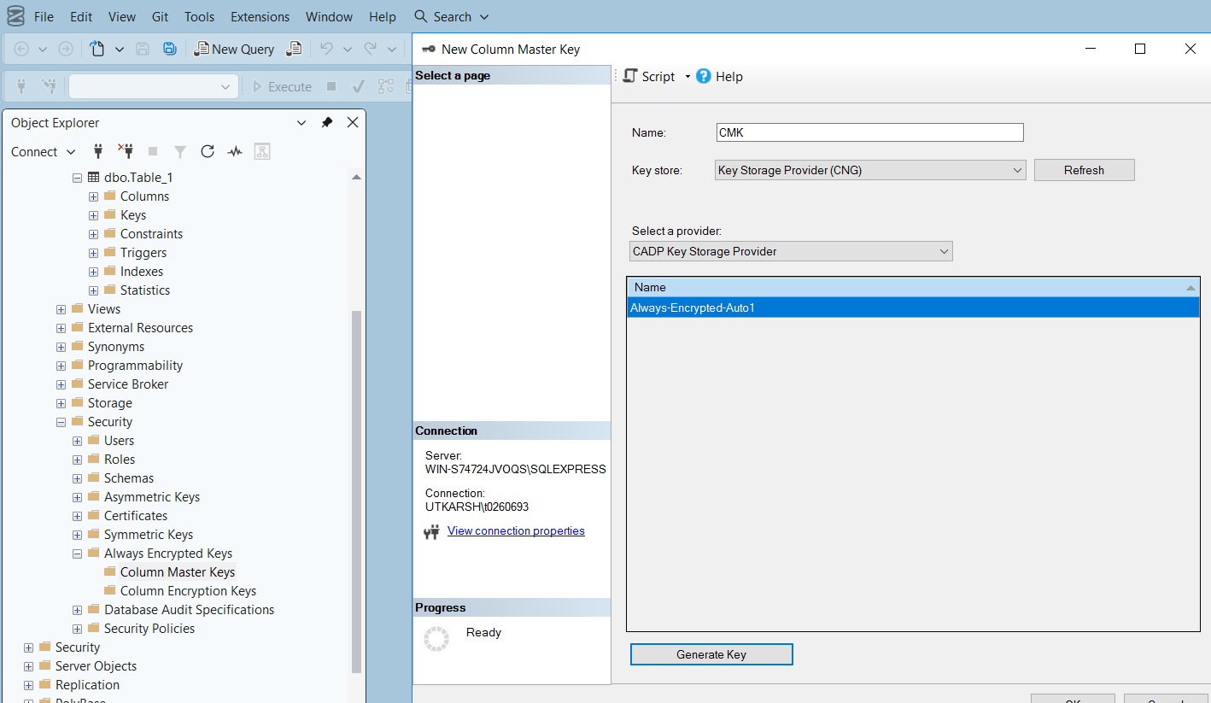The image size is (1211, 703).
Task: Click the Redo arrow icon
Action: (x=370, y=49)
